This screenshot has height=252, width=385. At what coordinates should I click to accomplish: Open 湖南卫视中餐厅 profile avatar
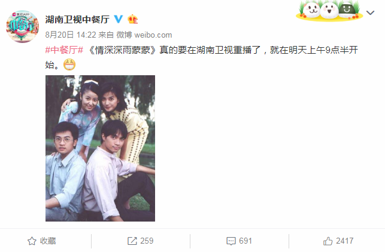tap(23, 26)
